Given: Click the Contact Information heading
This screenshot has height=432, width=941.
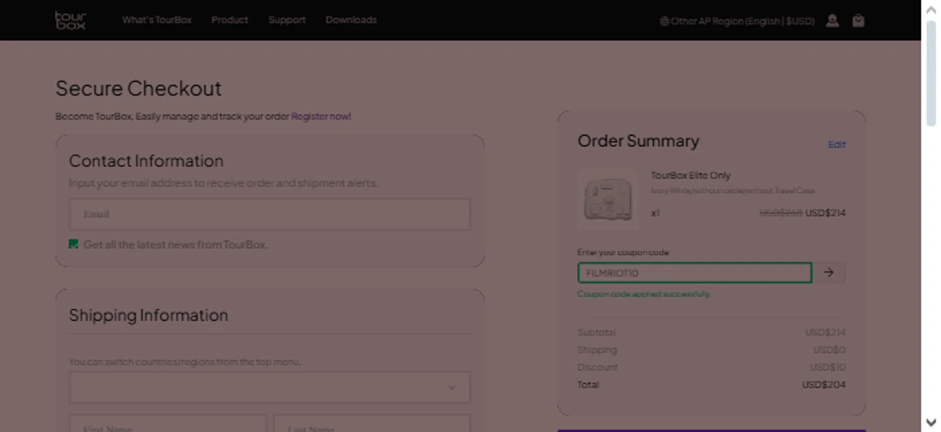Looking at the screenshot, I should (x=146, y=161).
